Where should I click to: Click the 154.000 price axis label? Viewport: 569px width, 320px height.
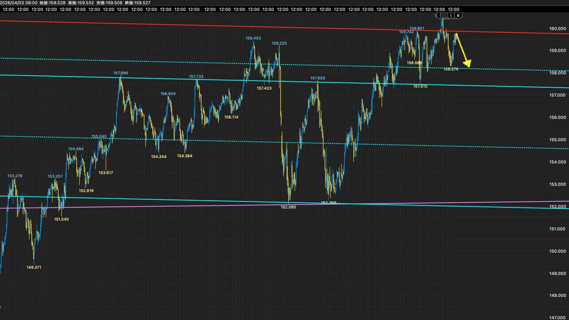pos(558,162)
